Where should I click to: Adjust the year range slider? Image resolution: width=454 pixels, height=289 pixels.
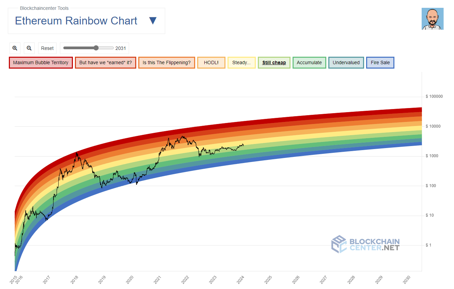point(89,48)
